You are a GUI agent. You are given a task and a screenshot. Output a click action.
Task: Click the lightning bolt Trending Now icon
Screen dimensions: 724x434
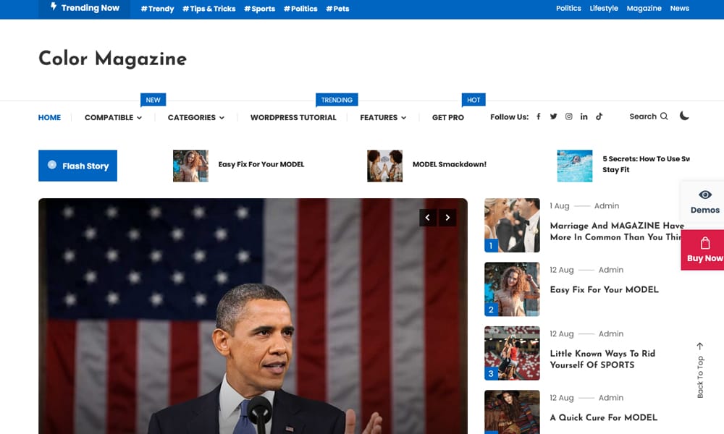coord(54,7)
